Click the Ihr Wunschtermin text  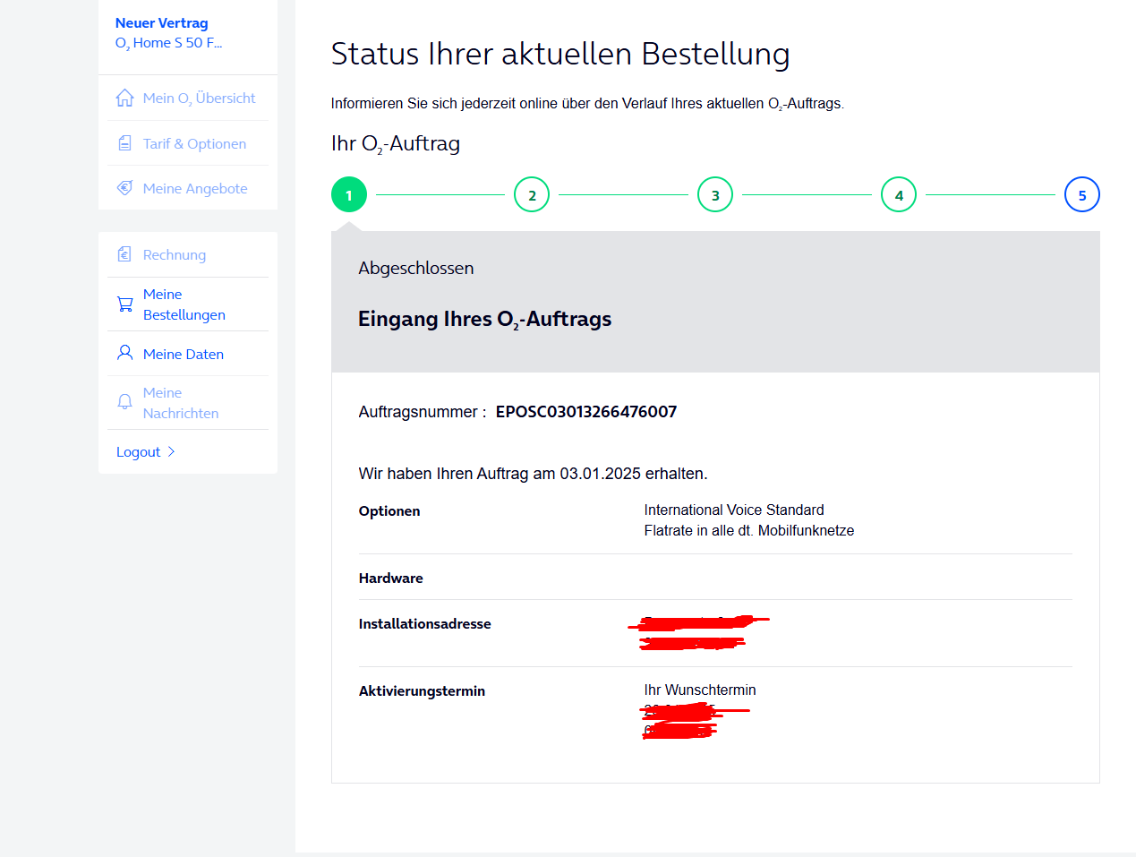point(700,690)
